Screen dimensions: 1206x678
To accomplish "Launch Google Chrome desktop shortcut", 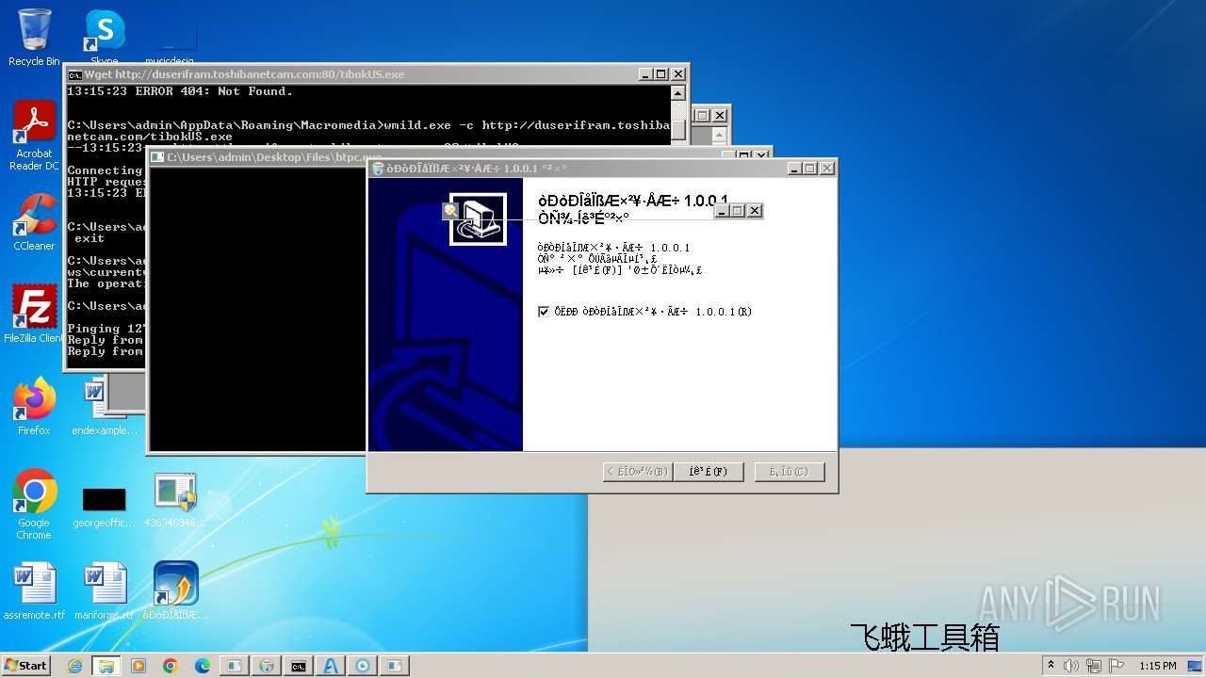I will (x=34, y=504).
